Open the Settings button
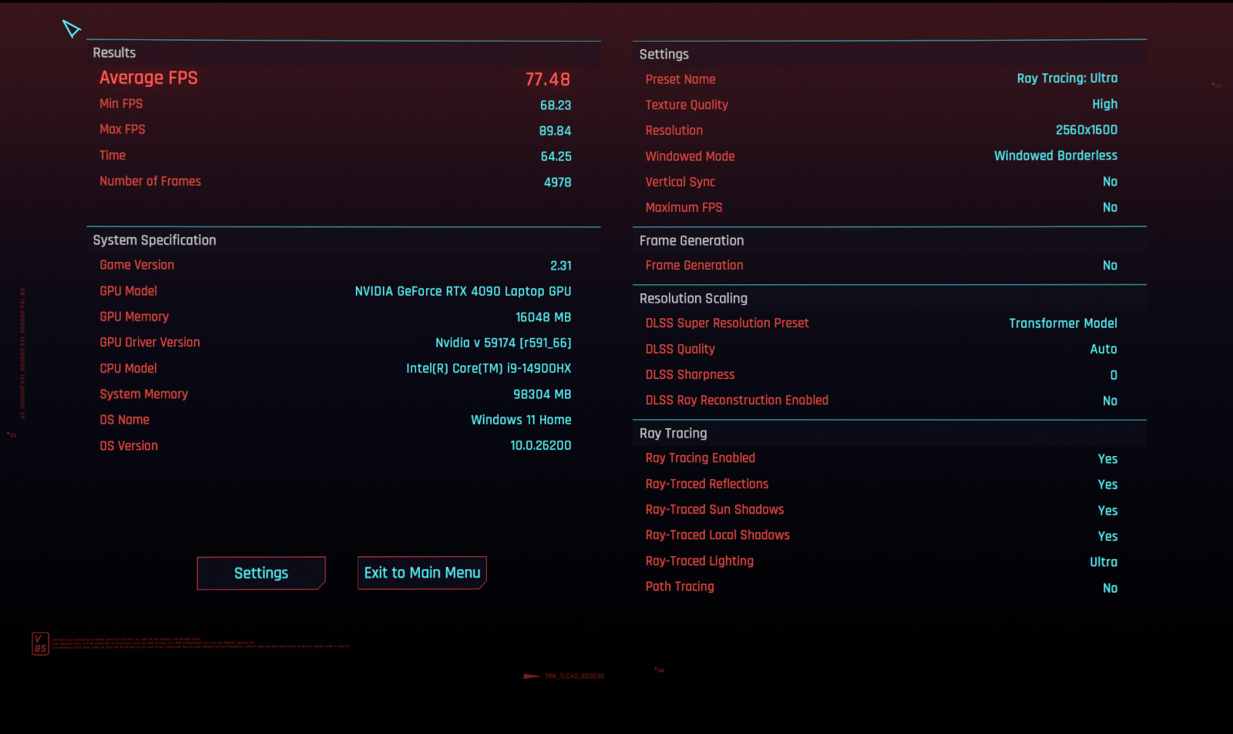1233x734 pixels. coord(261,573)
